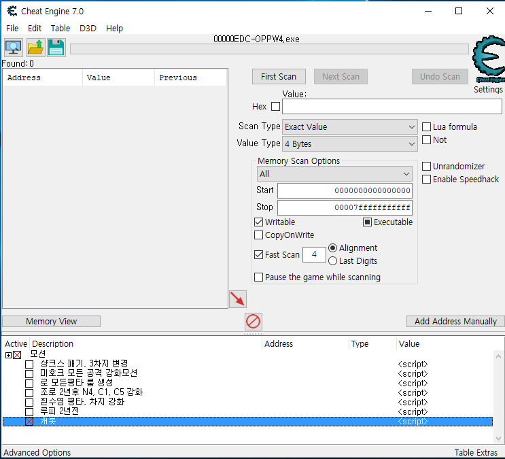The width and height of the screenshot is (505, 459).
Task: Expand the 모션 group in the table
Action: click(8, 355)
